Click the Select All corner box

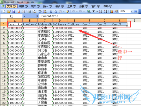pos(4,20)
